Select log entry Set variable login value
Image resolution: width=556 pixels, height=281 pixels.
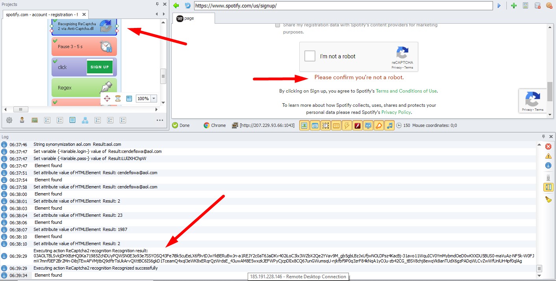tap(268, 151)
